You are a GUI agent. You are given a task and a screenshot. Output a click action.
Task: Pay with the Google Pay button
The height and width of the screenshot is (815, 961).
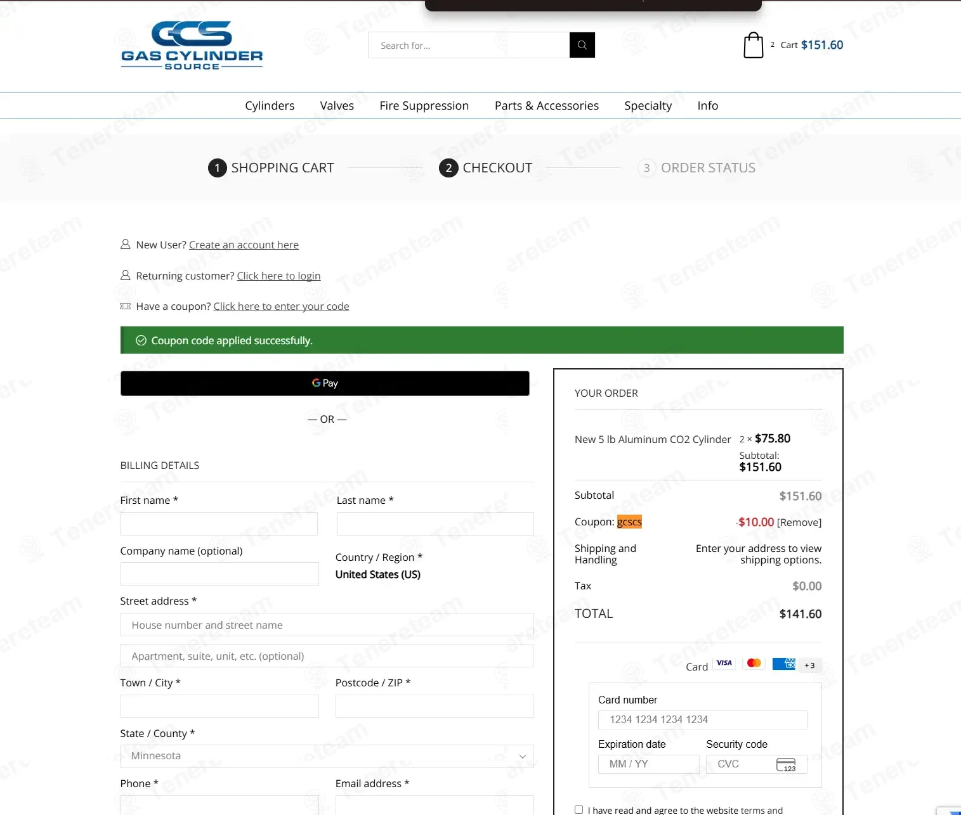point(325,383)
